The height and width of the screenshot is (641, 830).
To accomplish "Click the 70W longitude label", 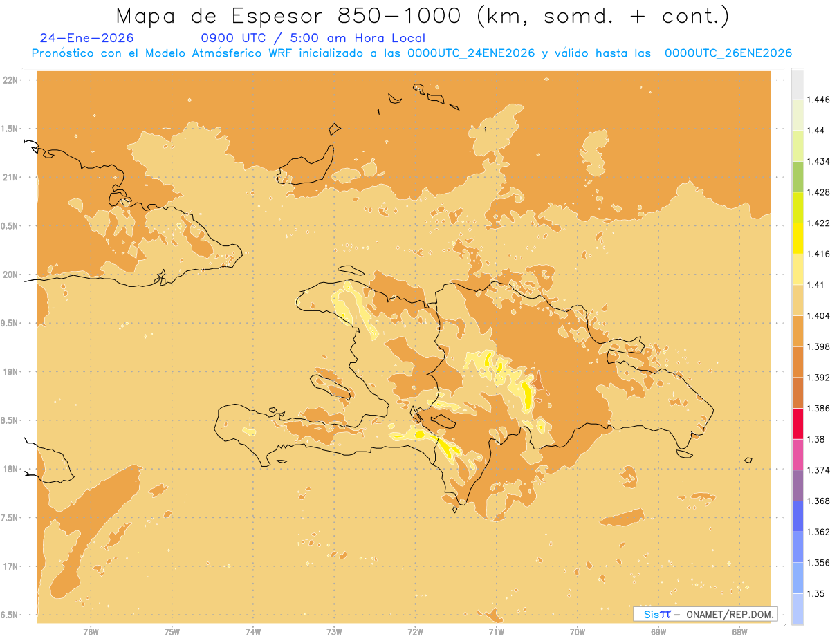I will [x=578, y=632].
